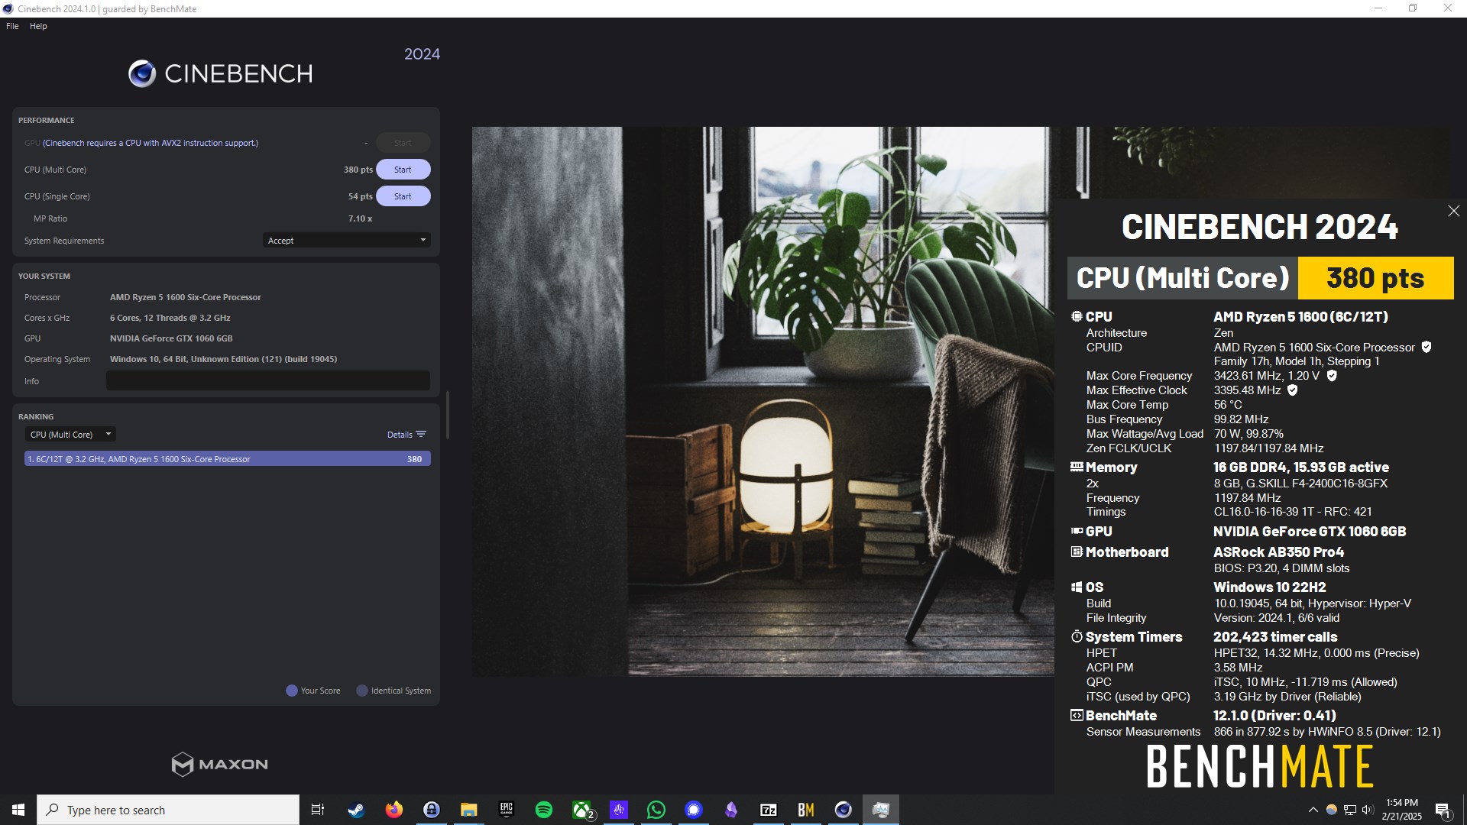This screenshot has height=825, width=1467.
Task: Open BenchMate from the taskbar
Action: pyautogui.click(x=806, y=810)
